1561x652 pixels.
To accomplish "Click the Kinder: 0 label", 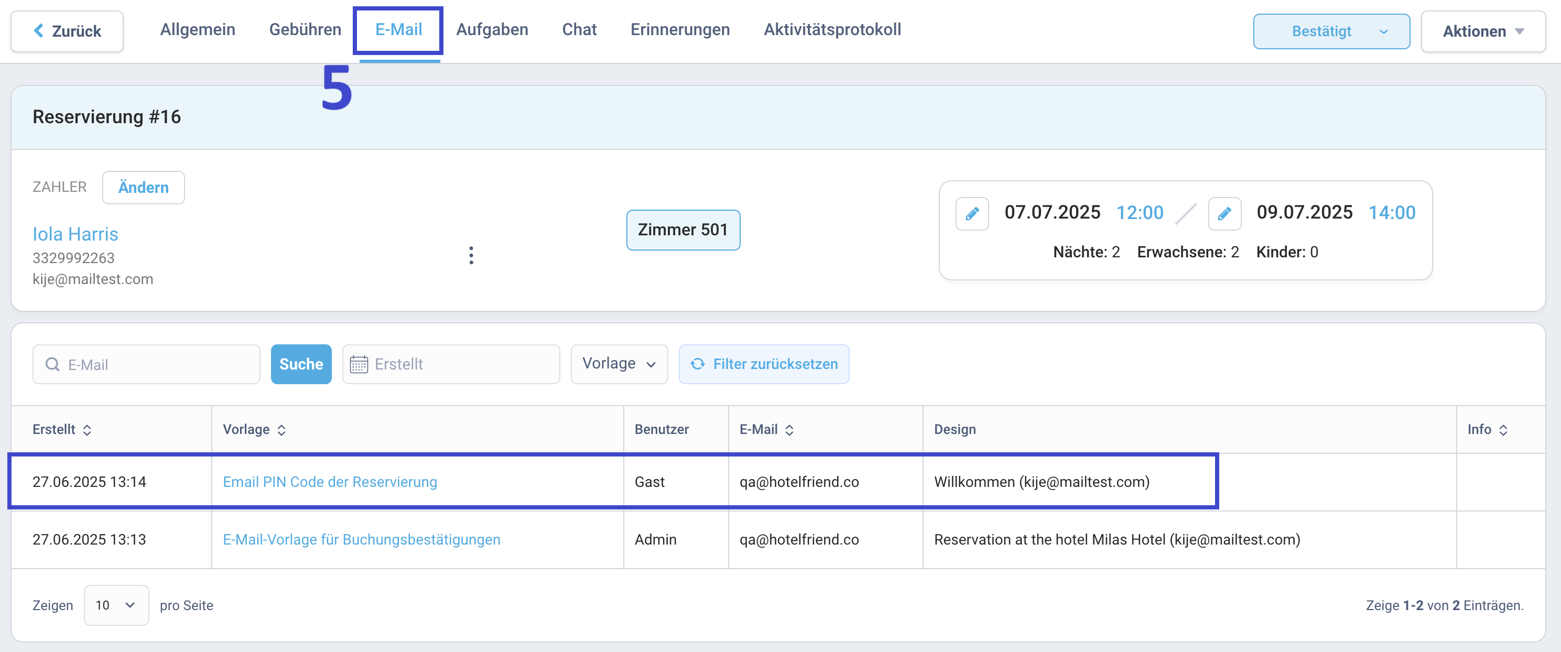I will 1286,252.
